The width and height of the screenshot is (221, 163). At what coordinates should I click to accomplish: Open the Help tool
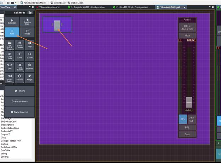(30, 45)
